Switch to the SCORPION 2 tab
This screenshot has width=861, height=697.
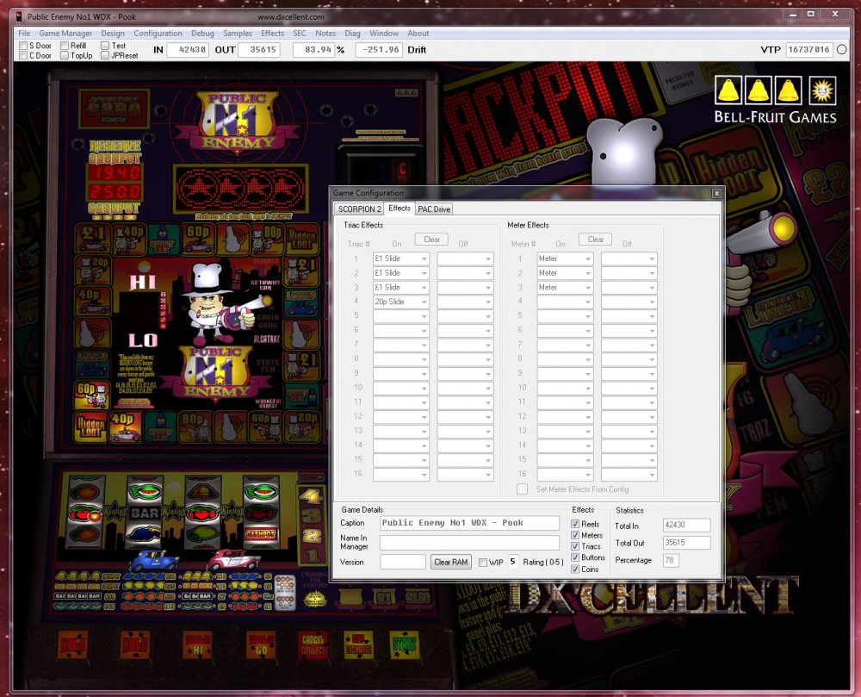coord(359,209)
